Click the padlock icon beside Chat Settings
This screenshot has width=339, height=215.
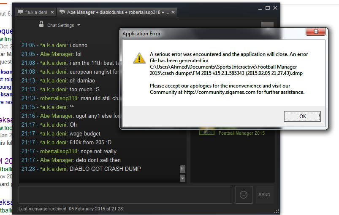point(41,24)
